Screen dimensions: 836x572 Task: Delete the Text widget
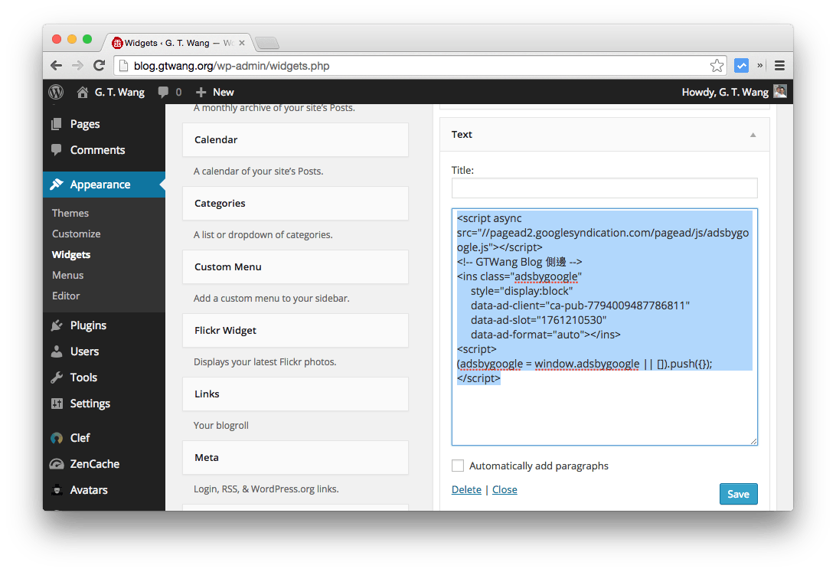click(x=466, y=489)
